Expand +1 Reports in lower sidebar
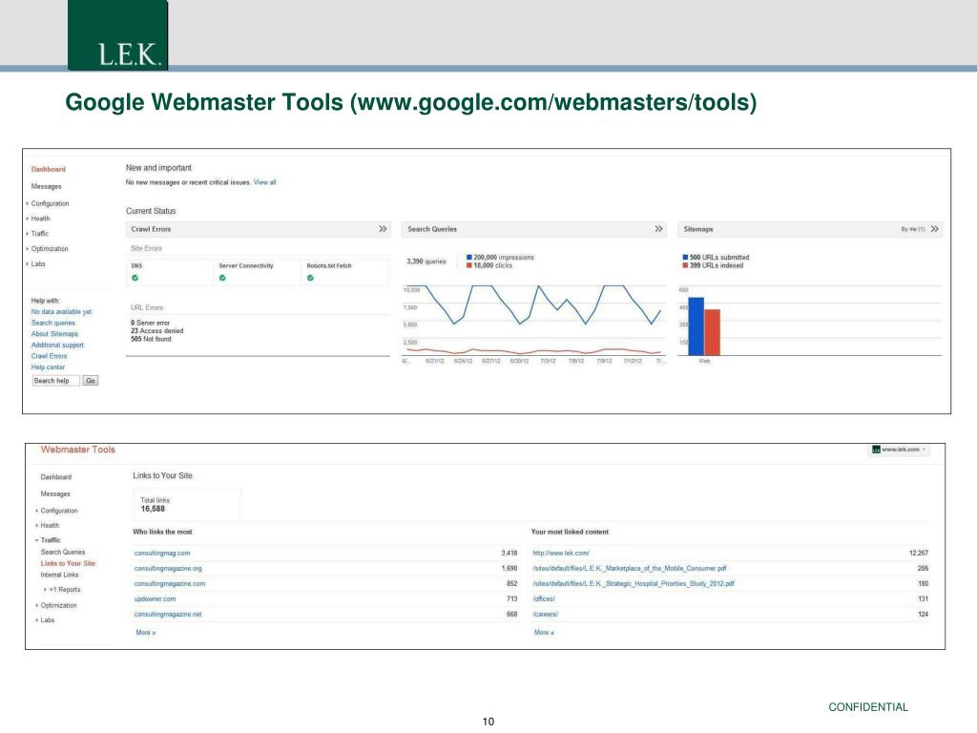Viewport: 977px width, 733px height. pos(62,590)
